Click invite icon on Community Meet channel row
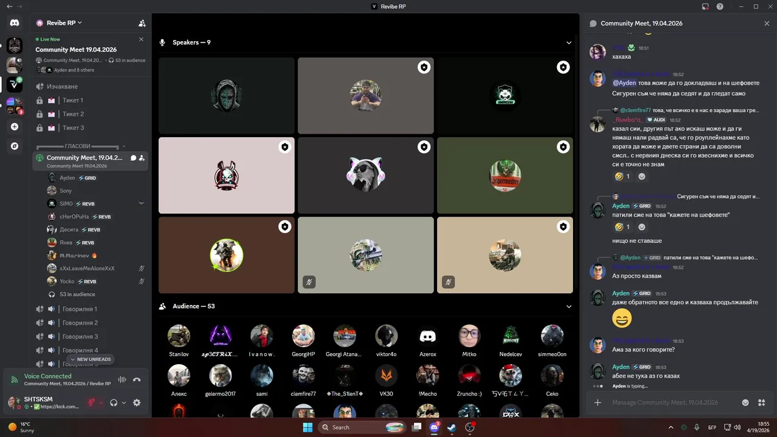Screen dimensions: 777x437 coord(142,158)
